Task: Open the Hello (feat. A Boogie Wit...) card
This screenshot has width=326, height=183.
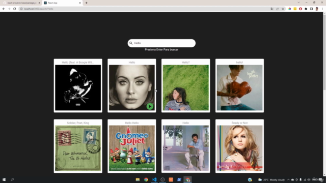Action: [78, 86]
